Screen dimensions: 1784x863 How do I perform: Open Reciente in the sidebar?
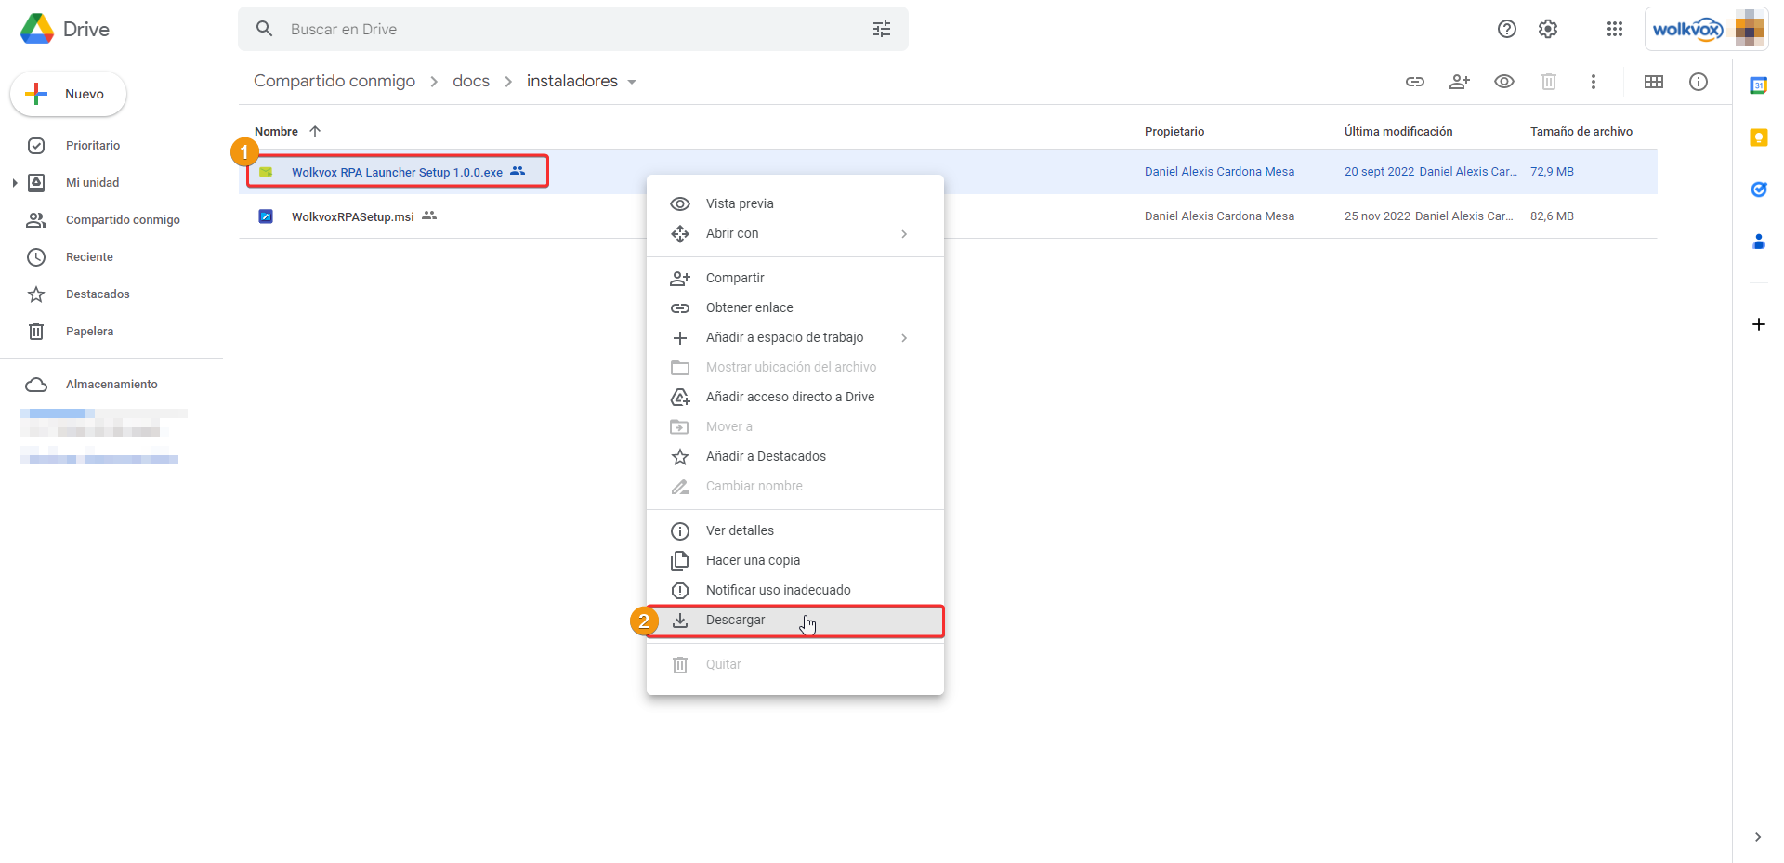click(x=89, y=257)
